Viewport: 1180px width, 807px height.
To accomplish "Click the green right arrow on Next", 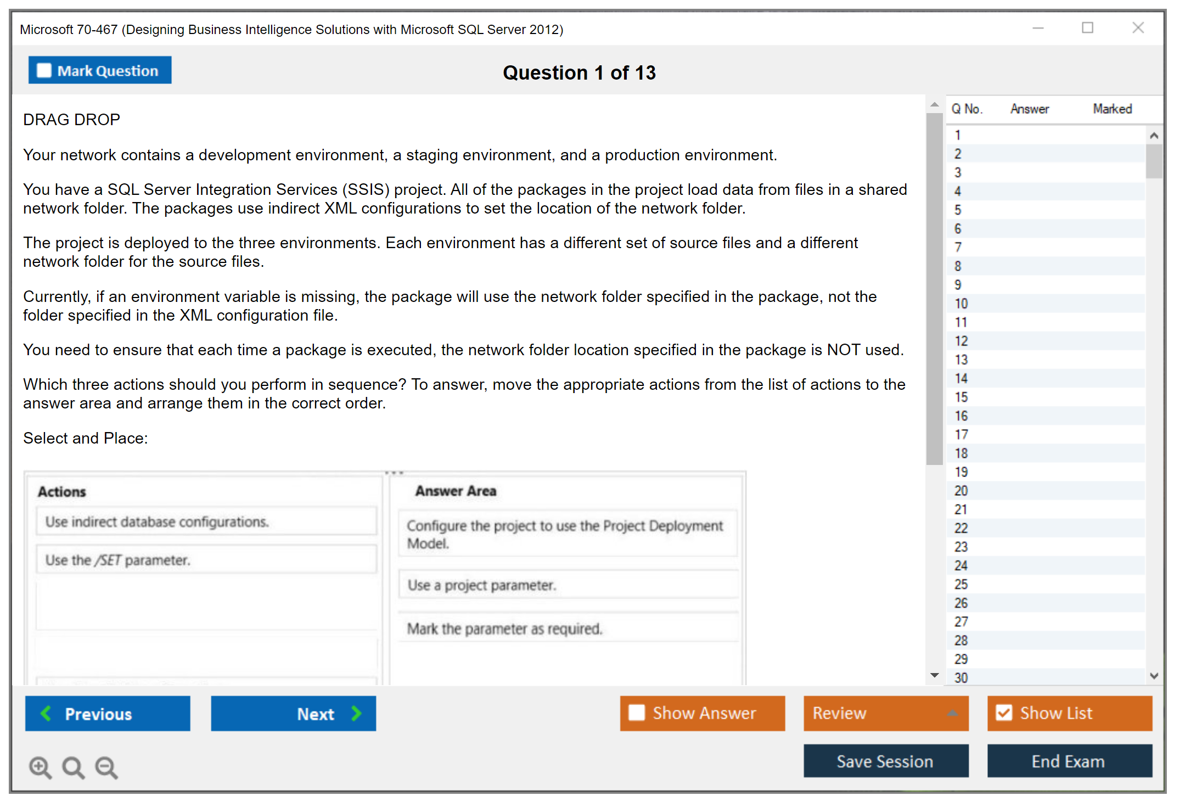I will [x=356, y=713].
